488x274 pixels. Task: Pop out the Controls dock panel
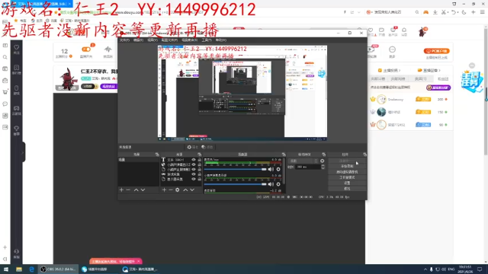click(x=364, y=155)
